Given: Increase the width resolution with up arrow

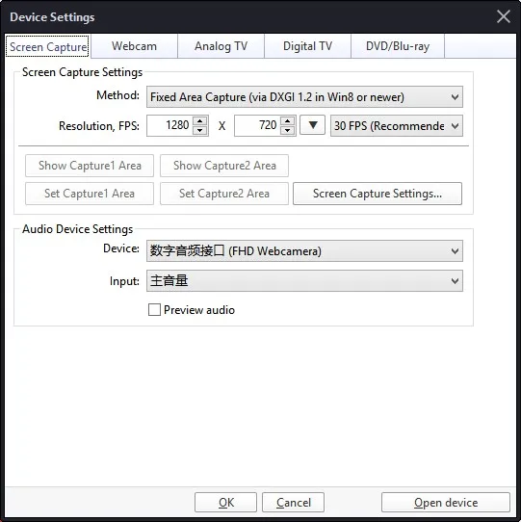Looking at the screenshot, I should [200, 120].
